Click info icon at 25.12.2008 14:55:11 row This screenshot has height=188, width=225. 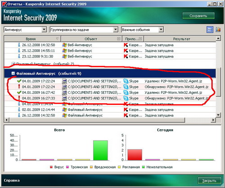pyautogui.click(x=19, y=50)
